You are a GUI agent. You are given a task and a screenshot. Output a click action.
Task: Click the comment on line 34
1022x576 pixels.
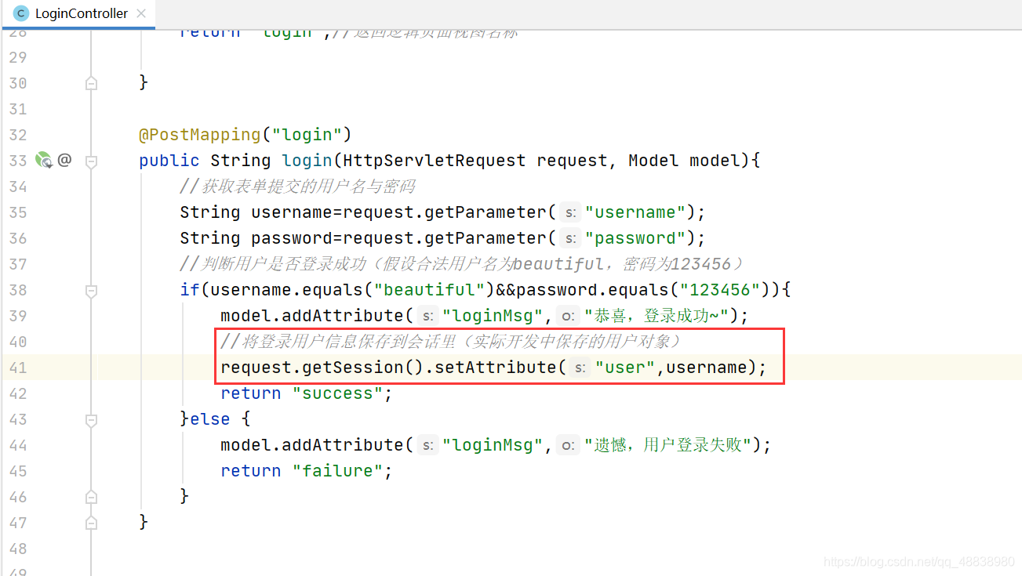(x=297, y=187)
